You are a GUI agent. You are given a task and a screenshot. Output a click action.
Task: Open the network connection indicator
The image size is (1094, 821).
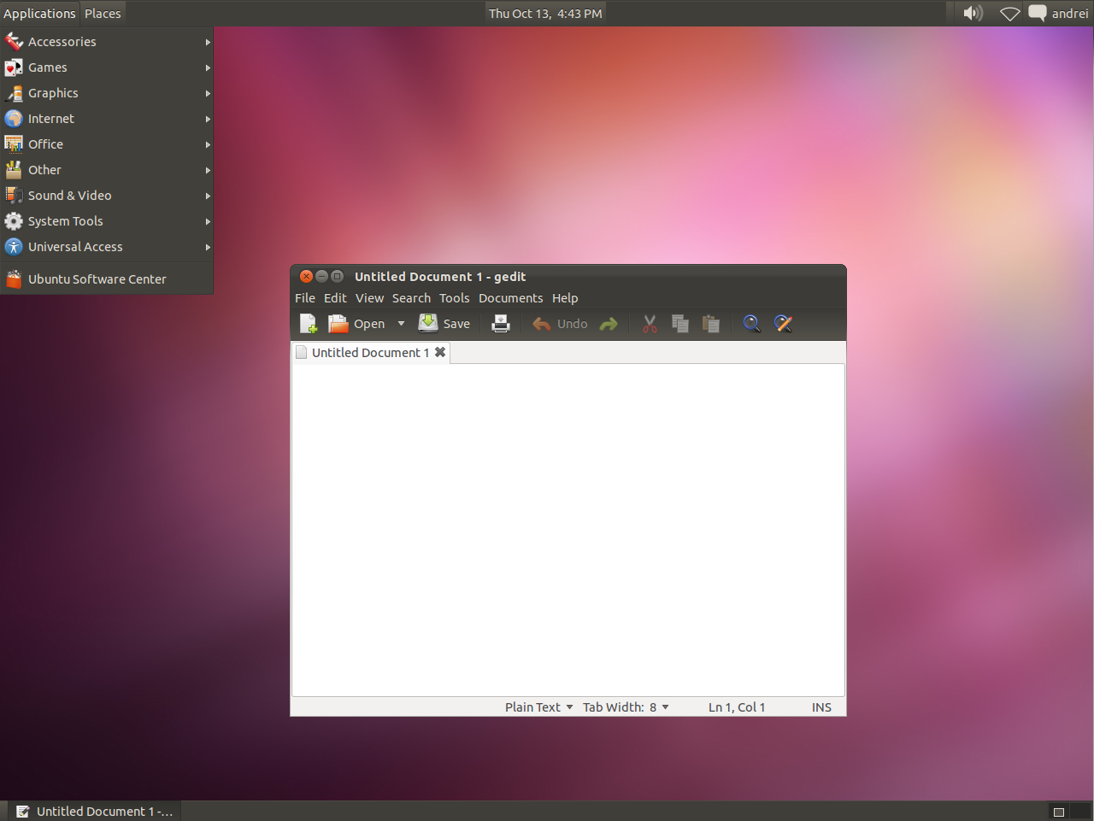[1009, 13]
